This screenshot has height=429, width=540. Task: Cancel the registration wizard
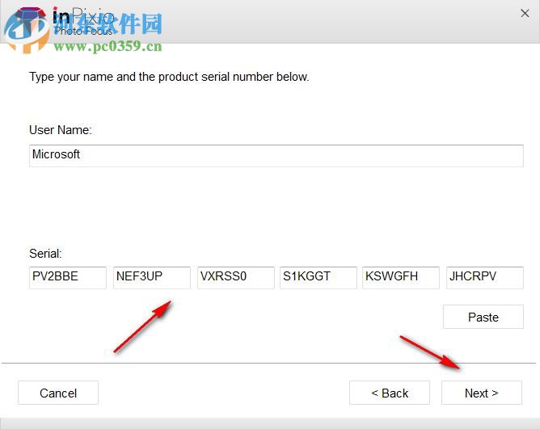click(x=58, y=393)
